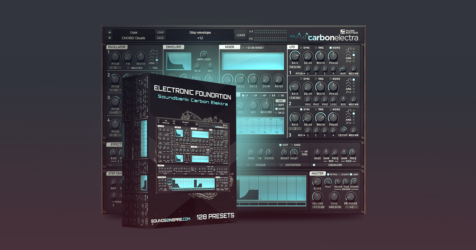Click the master VOLUME knob
Viewport: 476px width, 250px height.
point(318,196)
